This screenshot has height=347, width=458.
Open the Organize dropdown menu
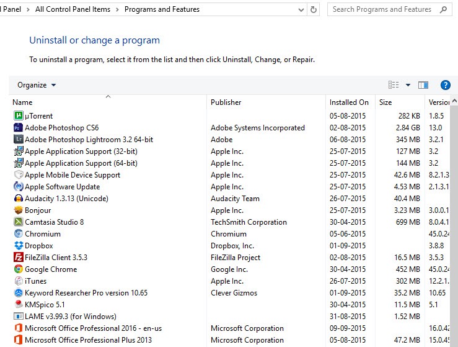tap(37, 85)
